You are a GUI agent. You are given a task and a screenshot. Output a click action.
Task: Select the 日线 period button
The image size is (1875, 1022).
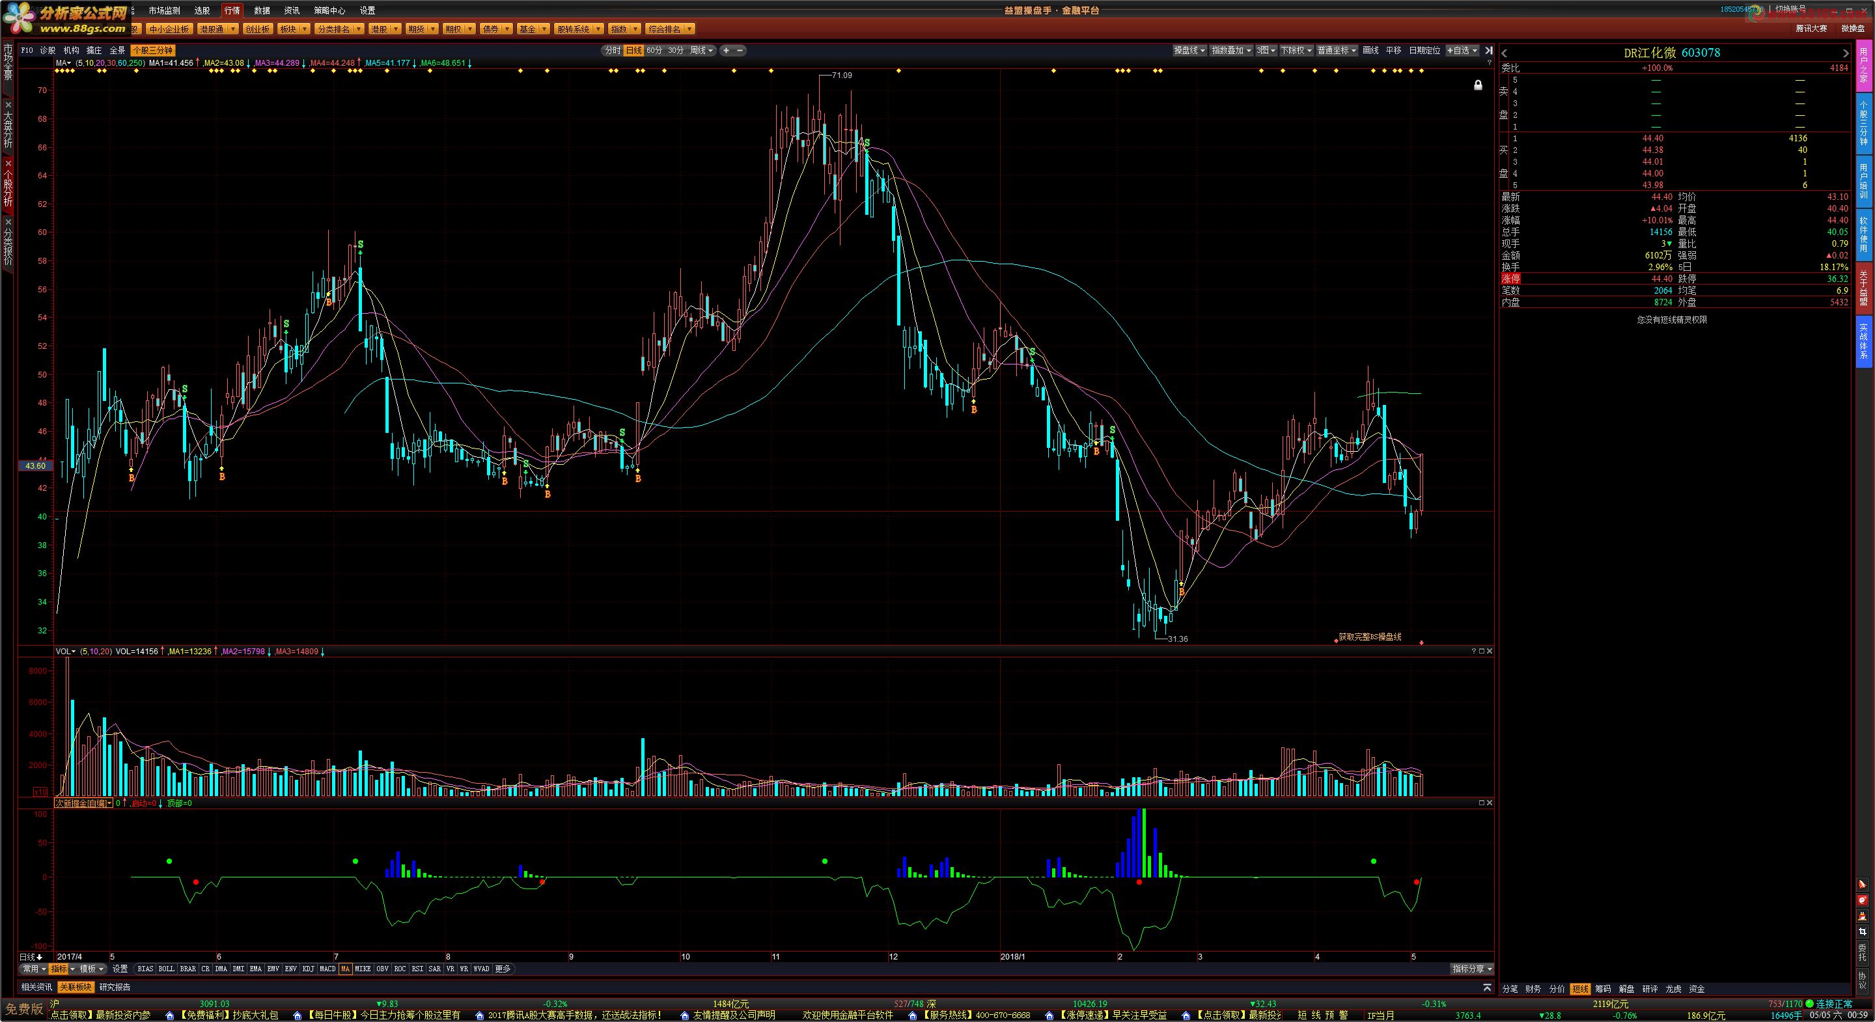(633, 50)
